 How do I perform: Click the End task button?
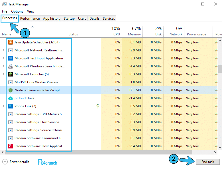click(x=208, y=162)
